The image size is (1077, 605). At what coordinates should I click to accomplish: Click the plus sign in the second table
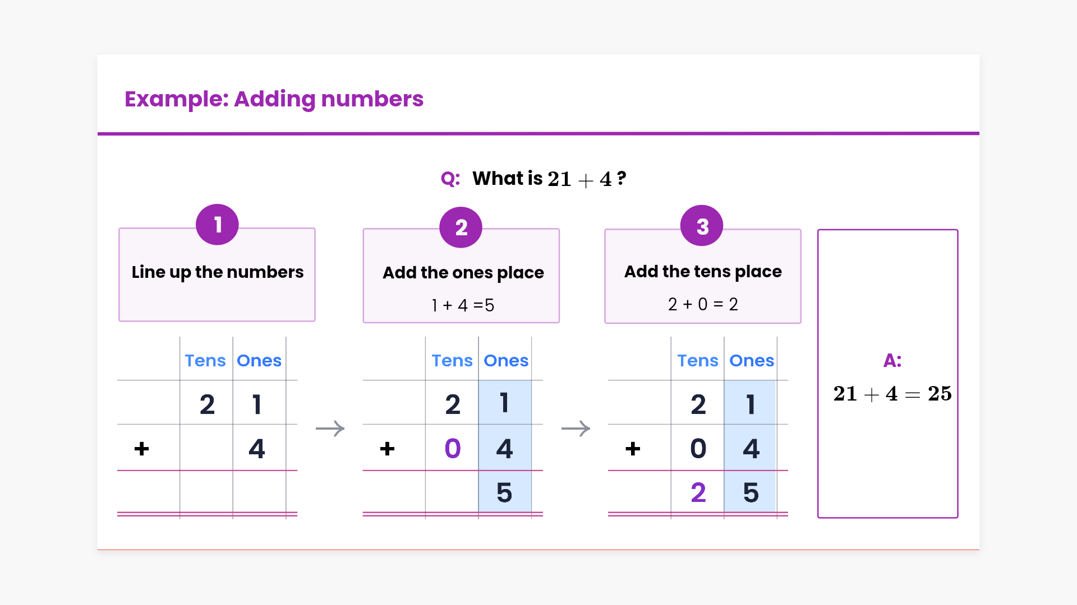[387, 448]
